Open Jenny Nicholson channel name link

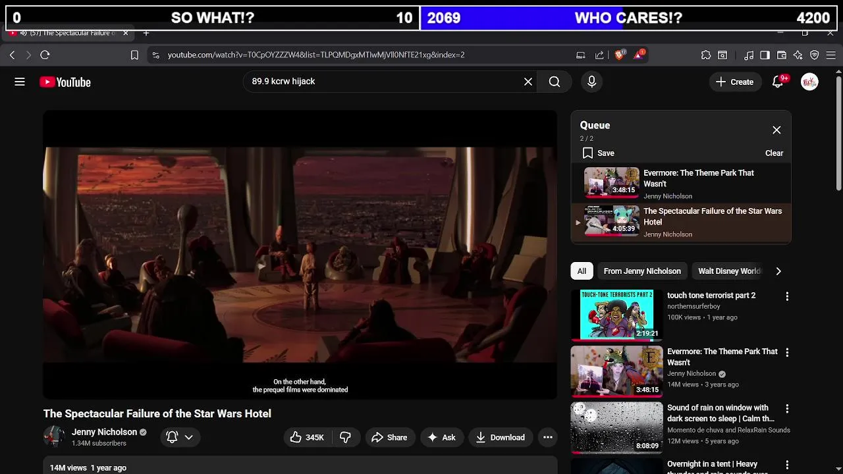(x=104, y=433)
